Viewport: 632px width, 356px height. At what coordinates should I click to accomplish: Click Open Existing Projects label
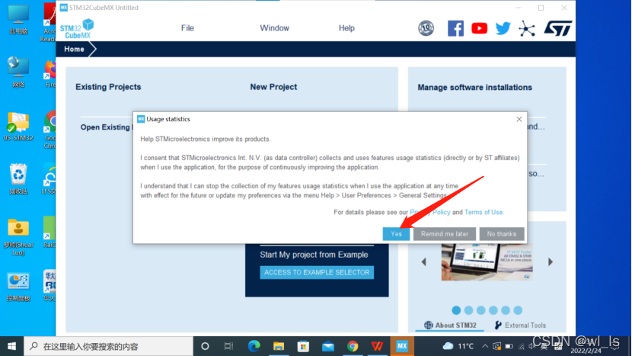point(107,127)
